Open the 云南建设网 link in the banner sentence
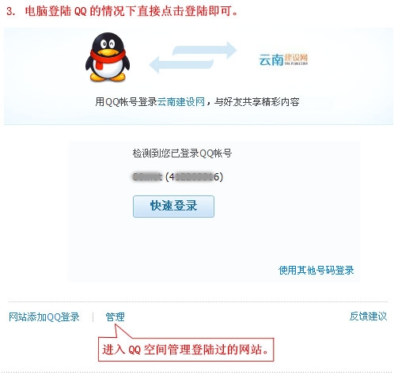 181,101
